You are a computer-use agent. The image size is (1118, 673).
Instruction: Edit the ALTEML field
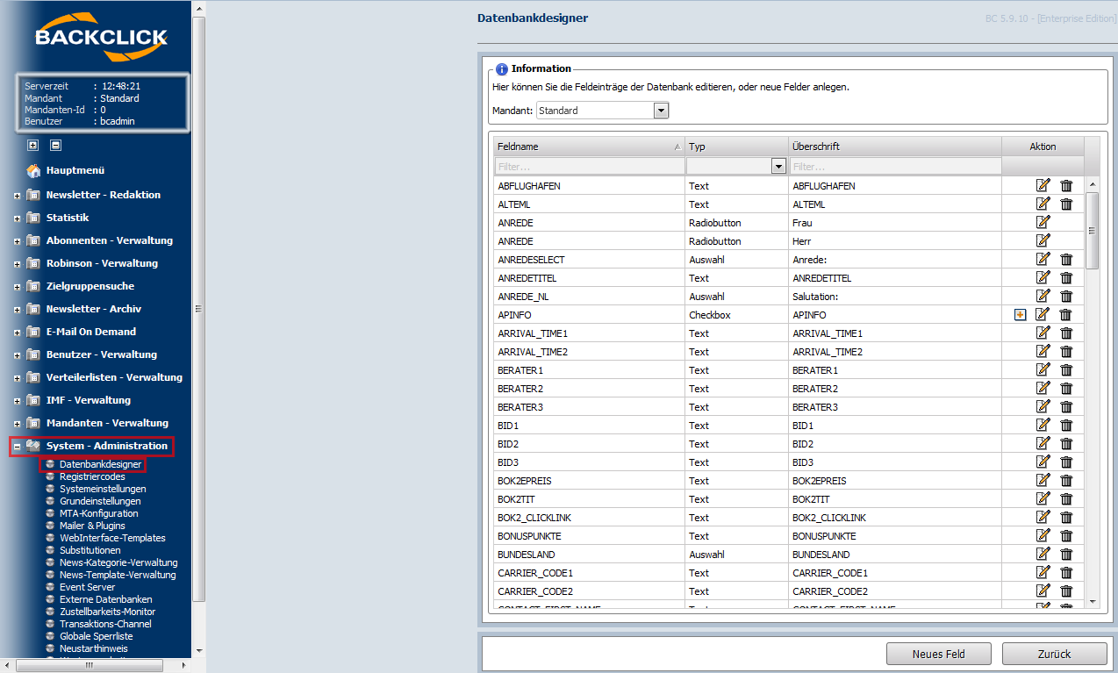1043,204
